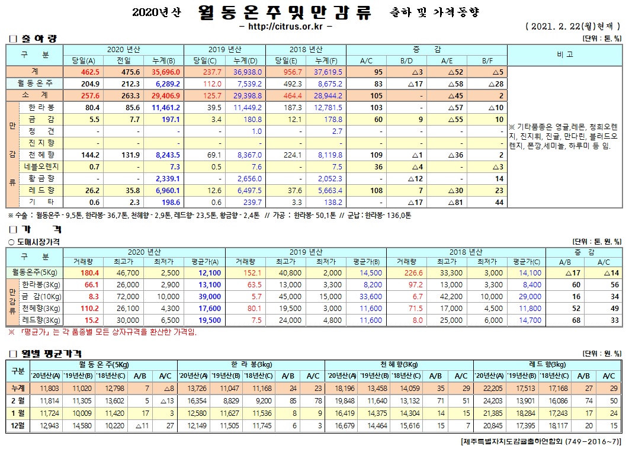
Task: Select the 네블오렌지 row label
Action: click(x=43, y=166)
